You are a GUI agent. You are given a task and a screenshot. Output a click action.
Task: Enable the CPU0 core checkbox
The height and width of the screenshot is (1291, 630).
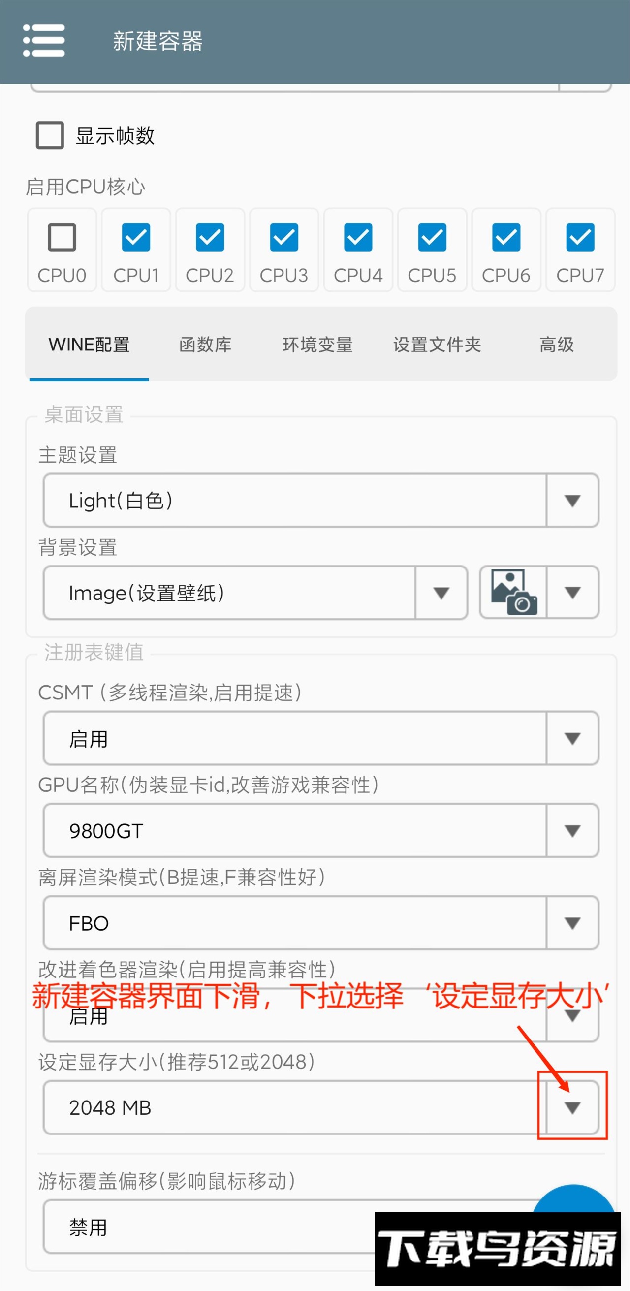62,237
